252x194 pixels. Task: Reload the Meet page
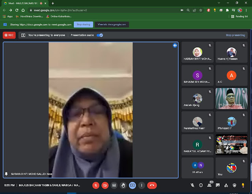(x=17, y=10)
